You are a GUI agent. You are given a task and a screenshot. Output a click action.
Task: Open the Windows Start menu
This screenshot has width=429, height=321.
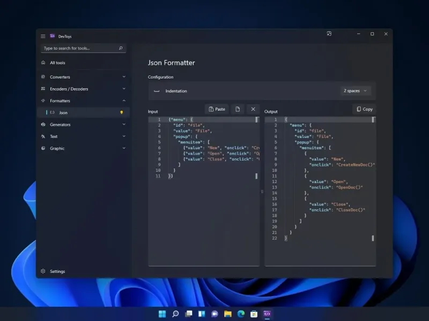[162, 314]
